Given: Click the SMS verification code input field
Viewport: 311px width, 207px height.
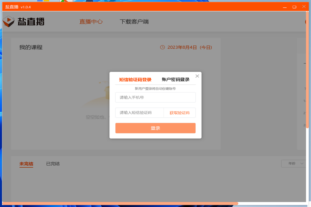Looking at the screenshot, I should tap(139, 113).
